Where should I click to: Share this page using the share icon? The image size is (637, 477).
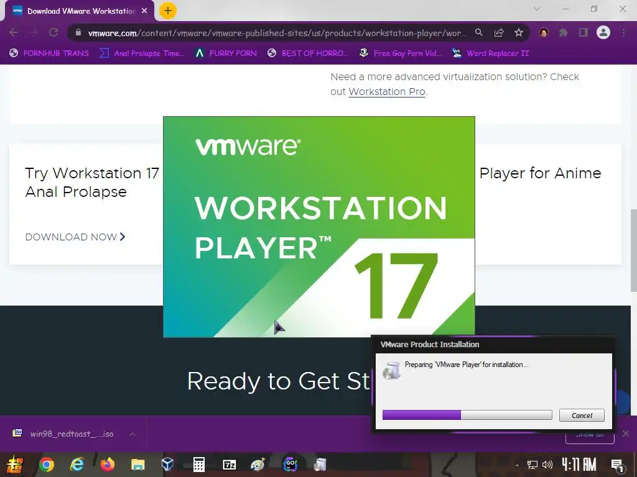(499, 32)
